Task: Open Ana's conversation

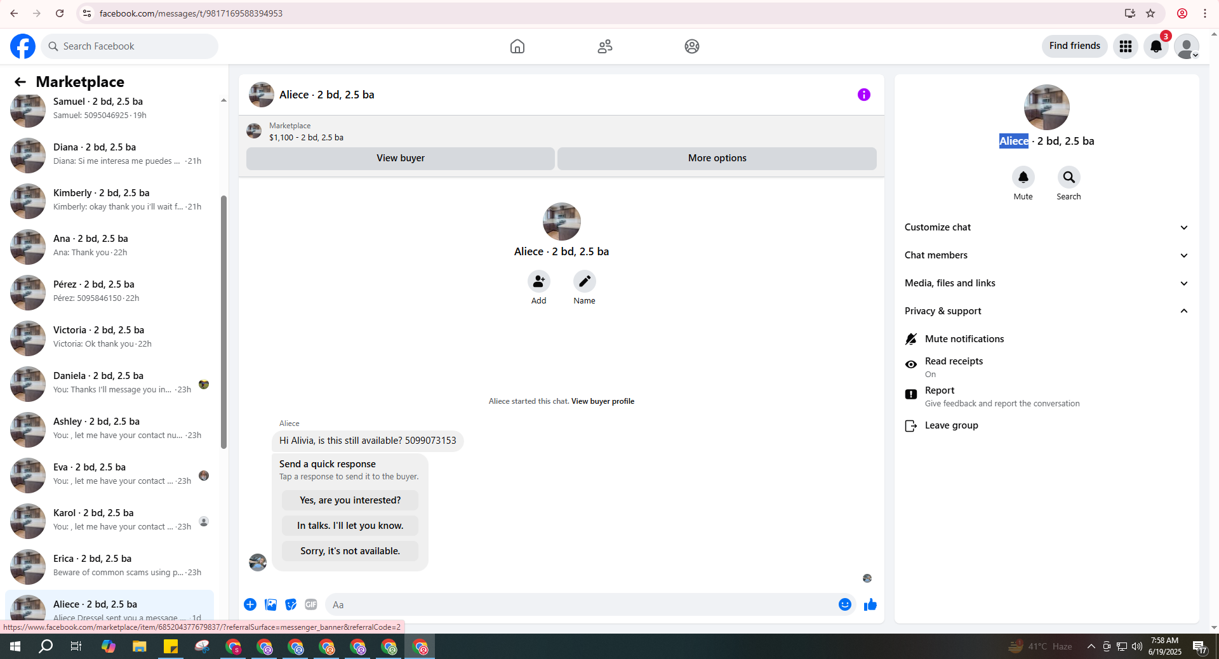Action: [x=110, y=246]
